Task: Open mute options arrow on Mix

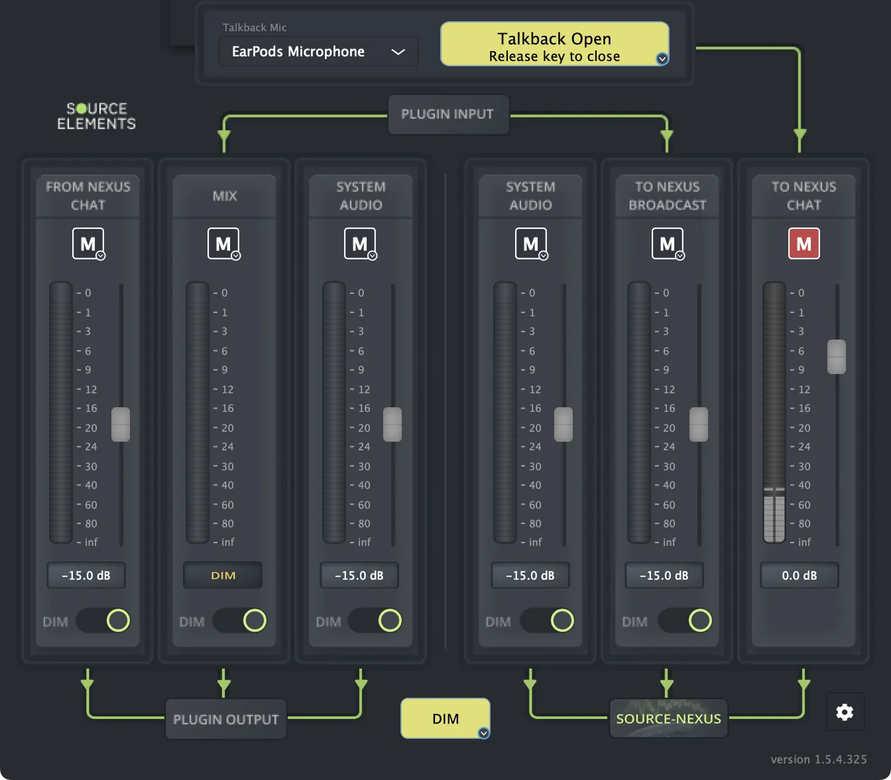Action: pos(236,256)
